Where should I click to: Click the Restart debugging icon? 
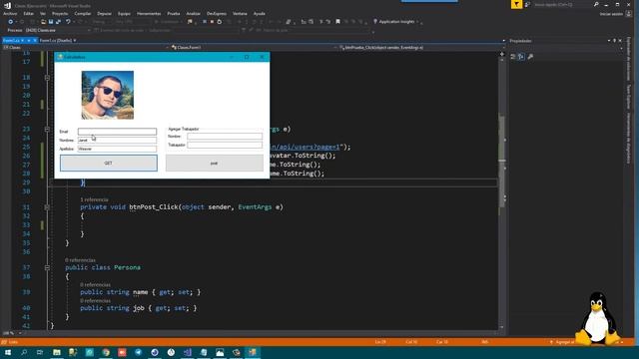click(x=220, y=22)
